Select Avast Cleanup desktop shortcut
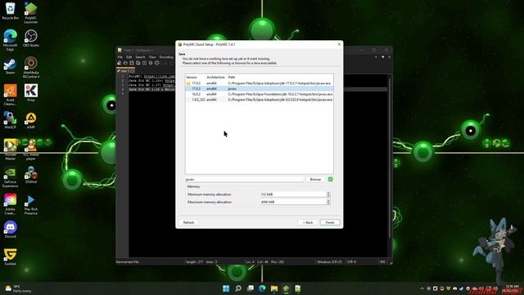The image size is (524, 295). [11, 95]
